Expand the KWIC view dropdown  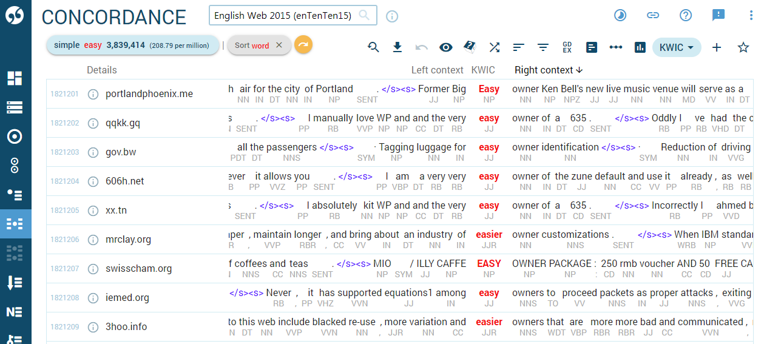677,47
